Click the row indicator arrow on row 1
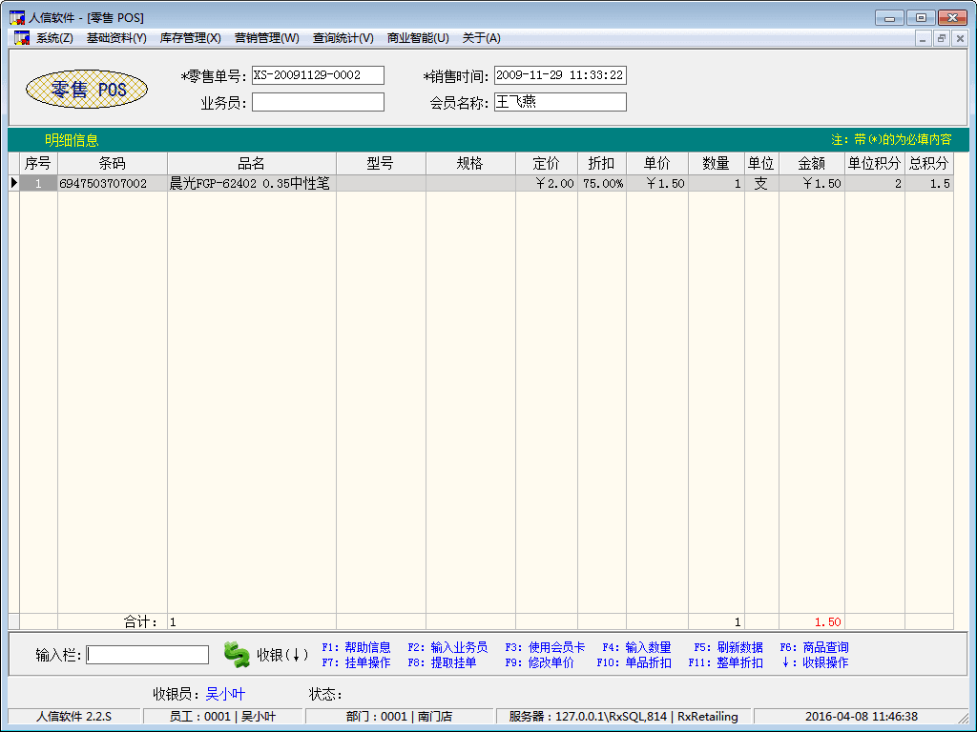 click(13, 183)
